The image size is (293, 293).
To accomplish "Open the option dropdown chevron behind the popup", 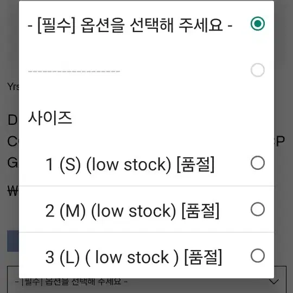I will point(274,281).
